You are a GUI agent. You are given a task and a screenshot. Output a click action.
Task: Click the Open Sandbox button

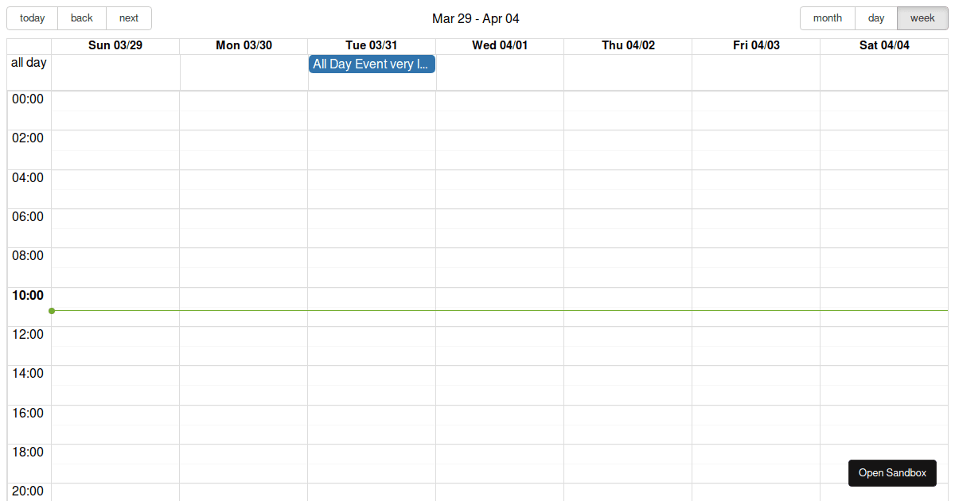point(892,473)
